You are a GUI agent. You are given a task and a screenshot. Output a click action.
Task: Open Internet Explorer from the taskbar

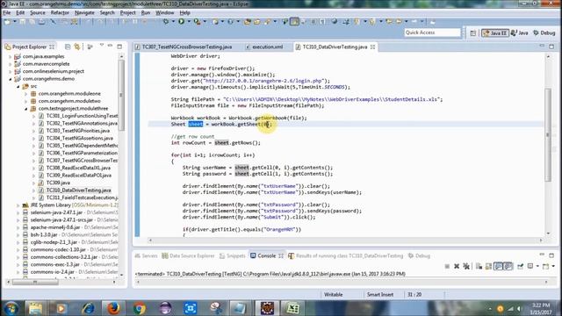tap(88, 308)
